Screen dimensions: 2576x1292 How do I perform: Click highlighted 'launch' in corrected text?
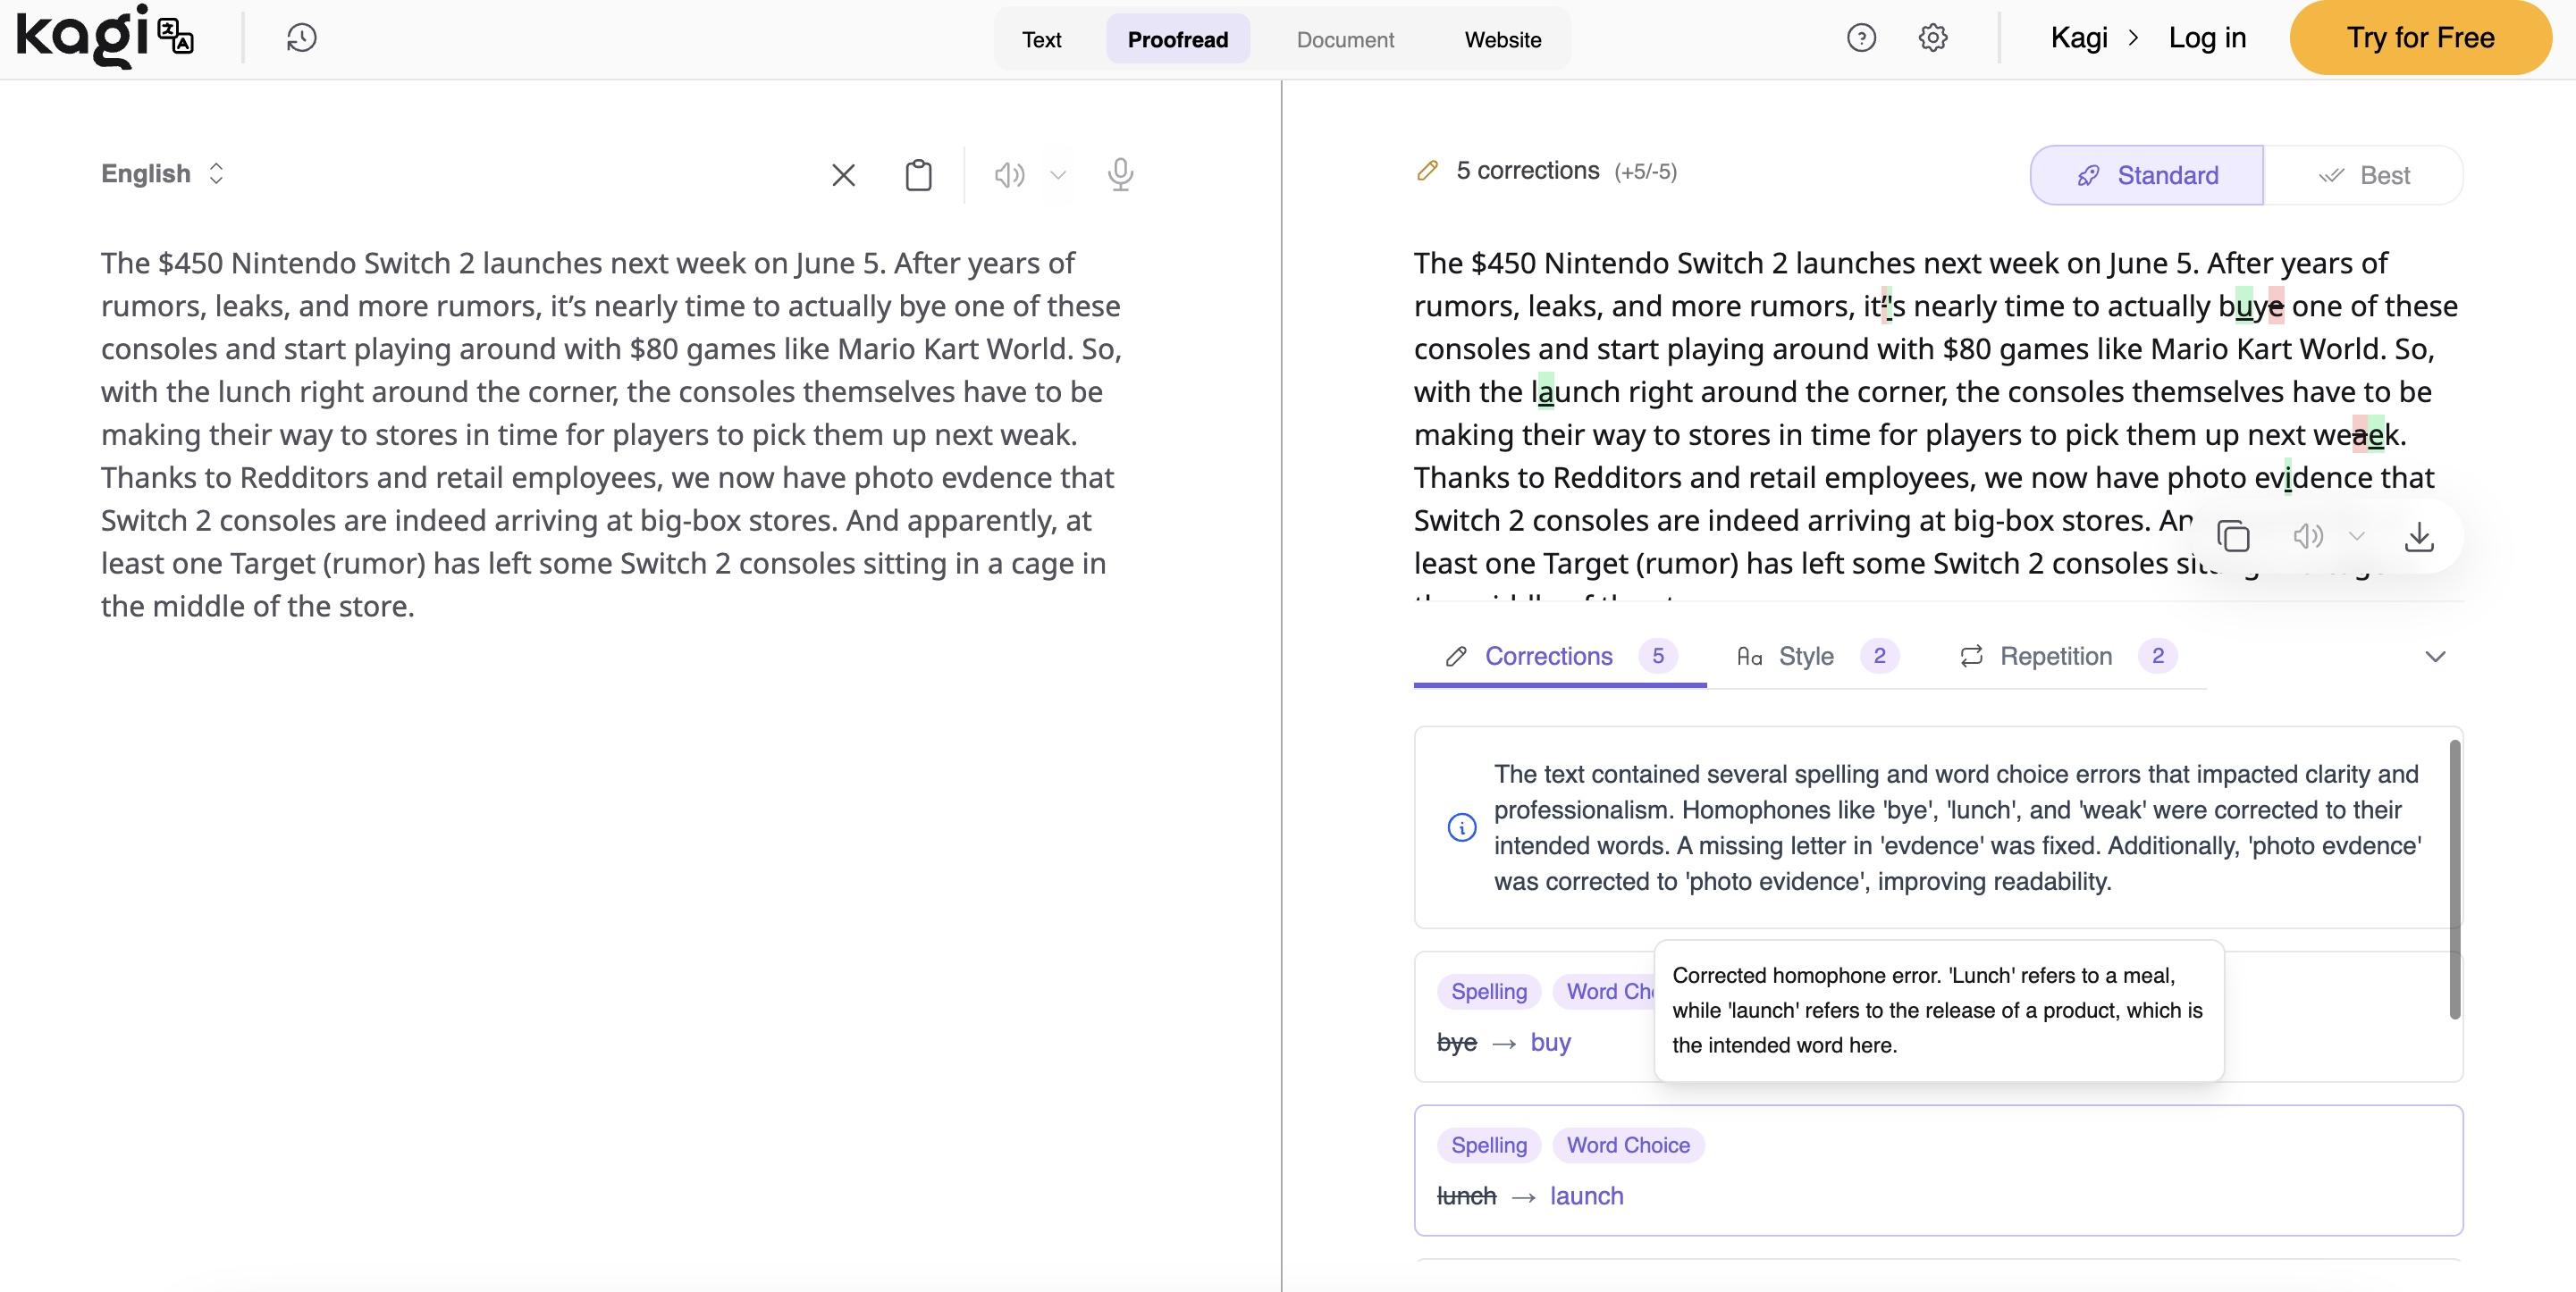[1575, 392]
